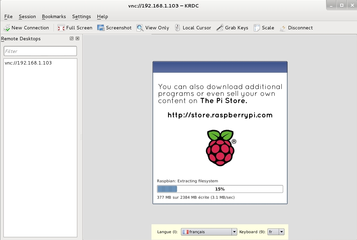This screenshot has width=357, height=240.
Task: Click the Filter input field
Action: click(x=40, y=51)
